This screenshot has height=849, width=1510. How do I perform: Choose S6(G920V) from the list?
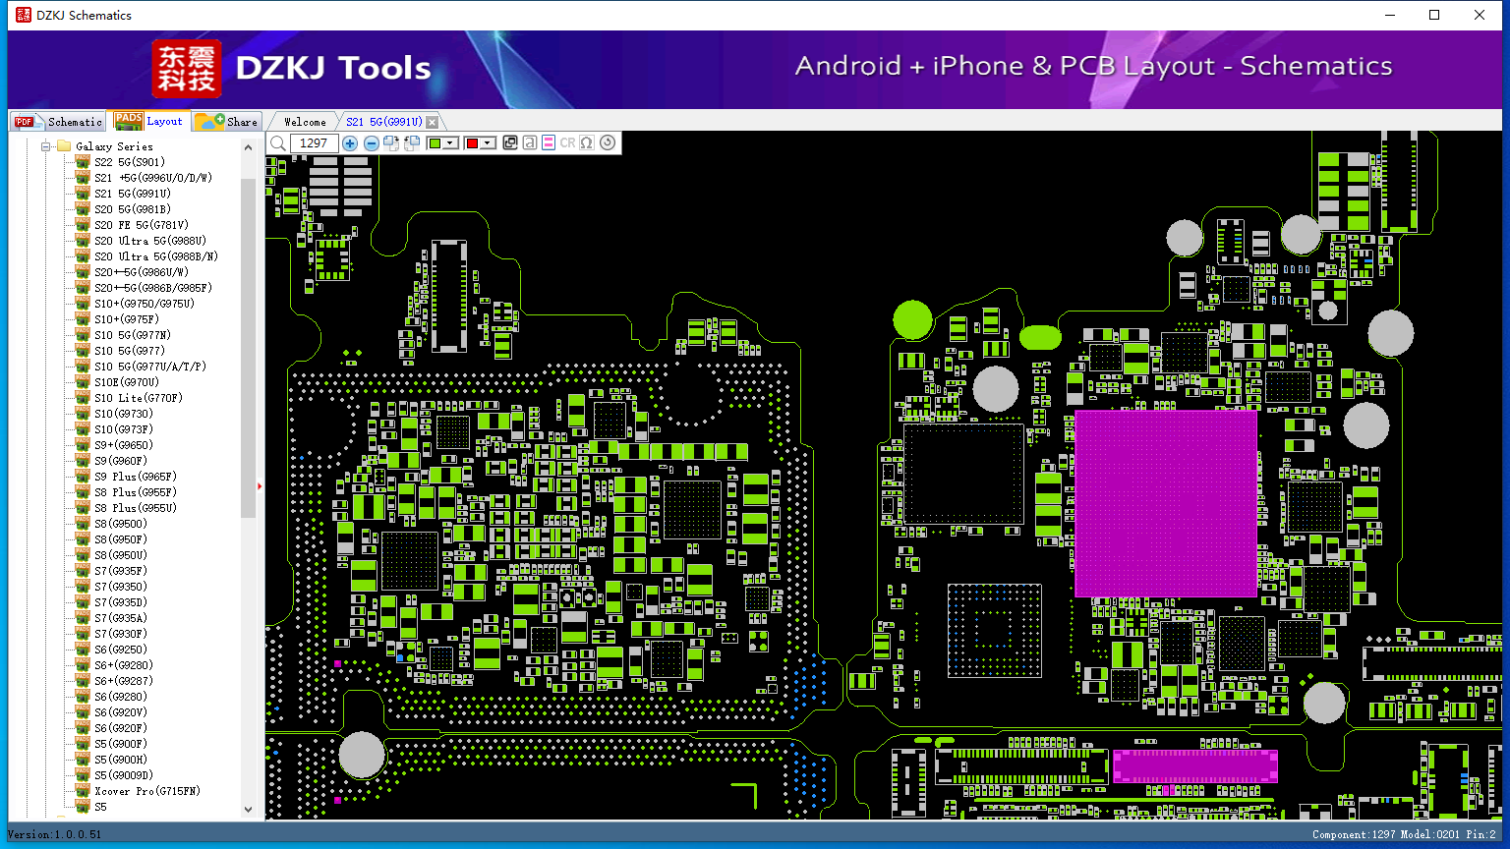click(121, 712)
